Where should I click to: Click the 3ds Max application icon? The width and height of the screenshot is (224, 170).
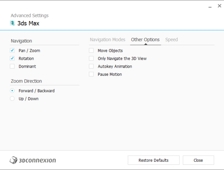[x=13, y=23]
